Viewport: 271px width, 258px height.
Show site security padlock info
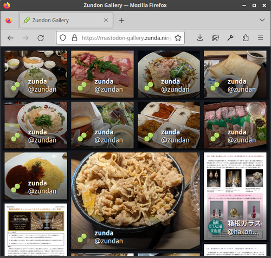(x=74, y=38)
